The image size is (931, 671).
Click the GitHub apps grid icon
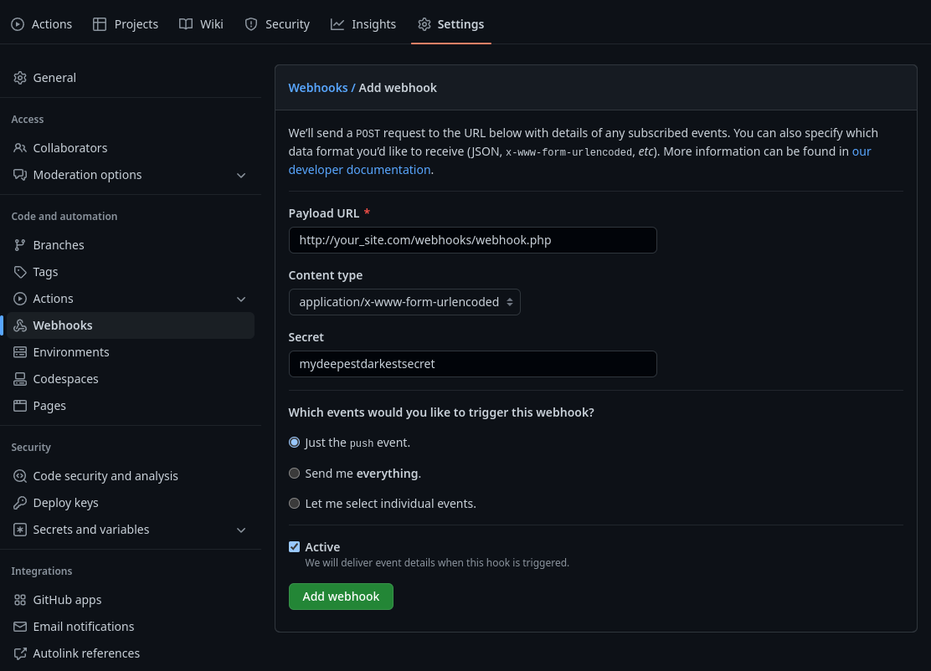click(x=20, y=600)
